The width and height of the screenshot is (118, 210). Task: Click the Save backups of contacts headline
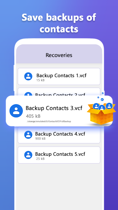59,23
